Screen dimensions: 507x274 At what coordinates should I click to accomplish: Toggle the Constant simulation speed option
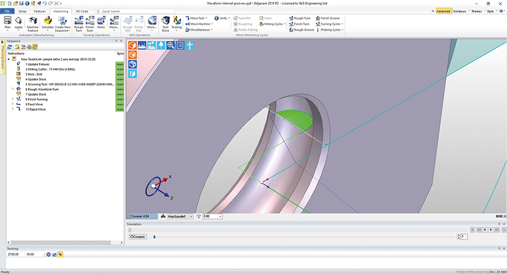click(138, 237)
